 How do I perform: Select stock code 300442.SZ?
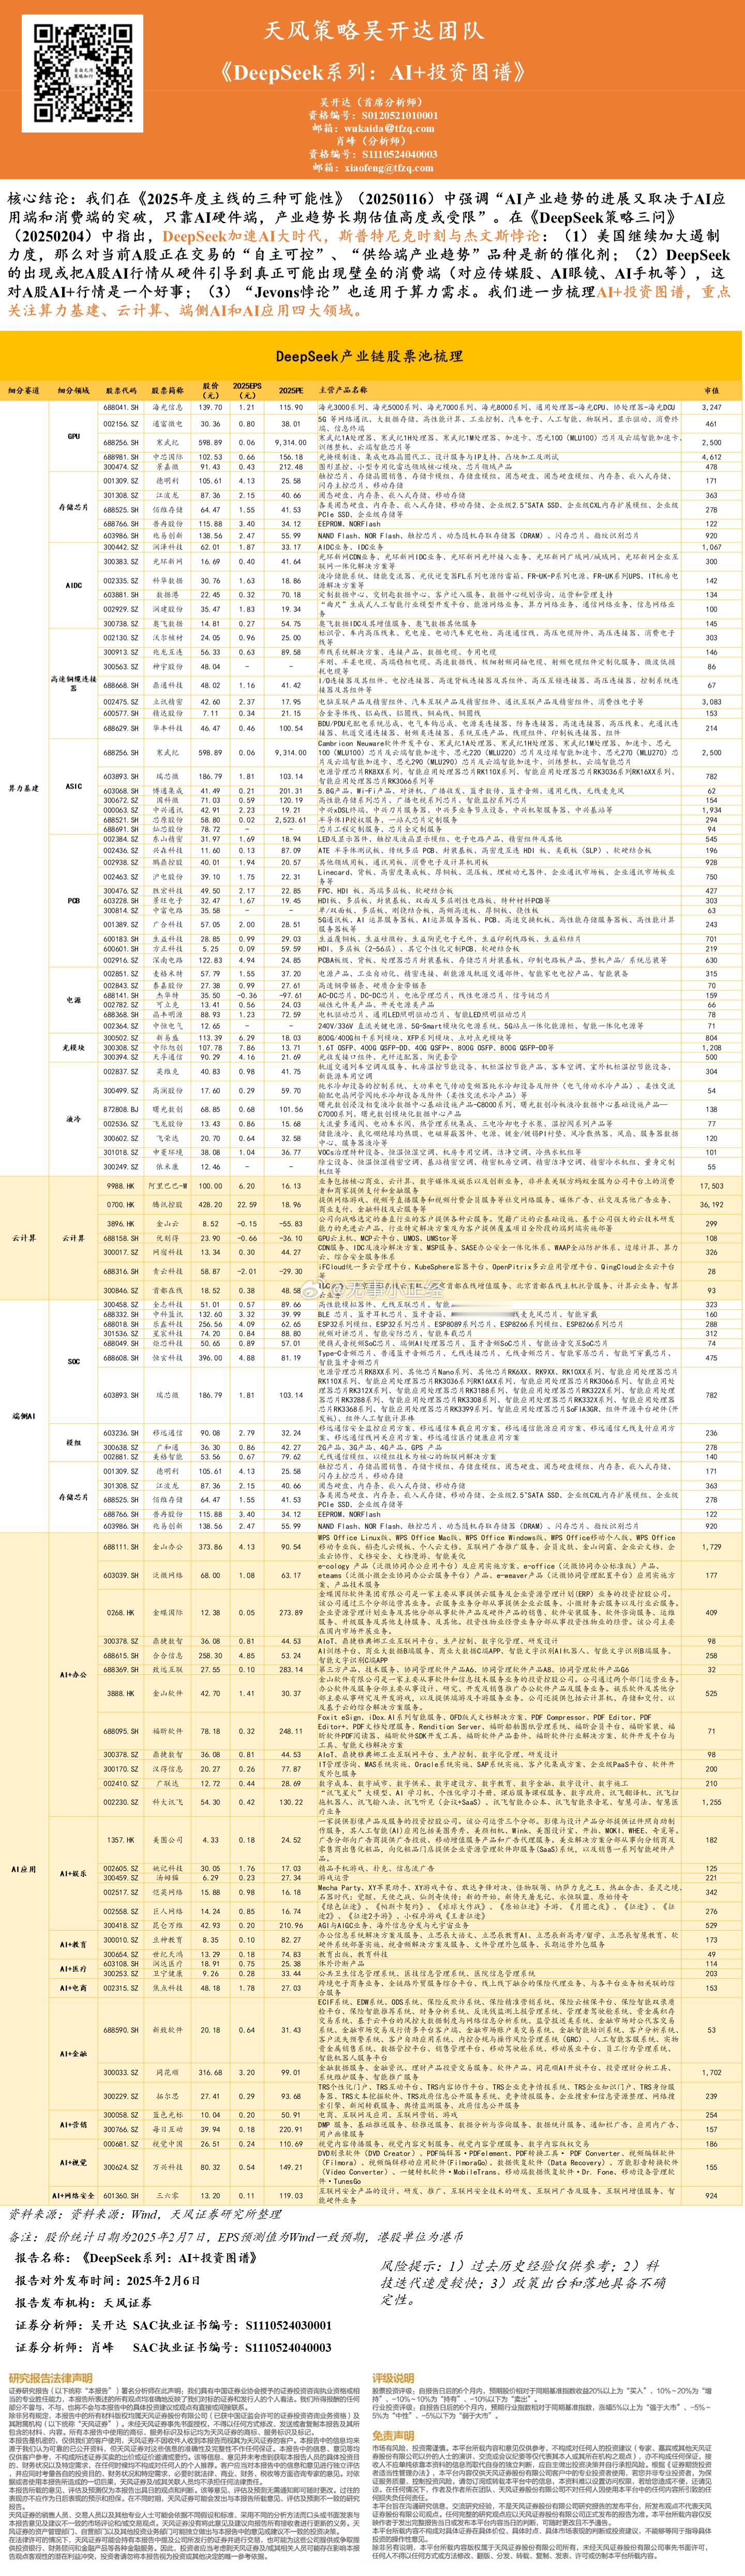tap(121, 547)
